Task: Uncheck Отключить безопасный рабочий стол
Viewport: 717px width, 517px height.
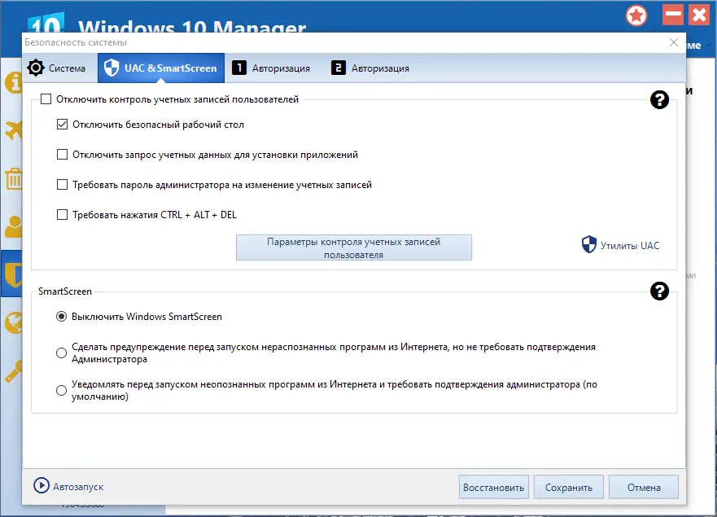Action: coord(62,125)
